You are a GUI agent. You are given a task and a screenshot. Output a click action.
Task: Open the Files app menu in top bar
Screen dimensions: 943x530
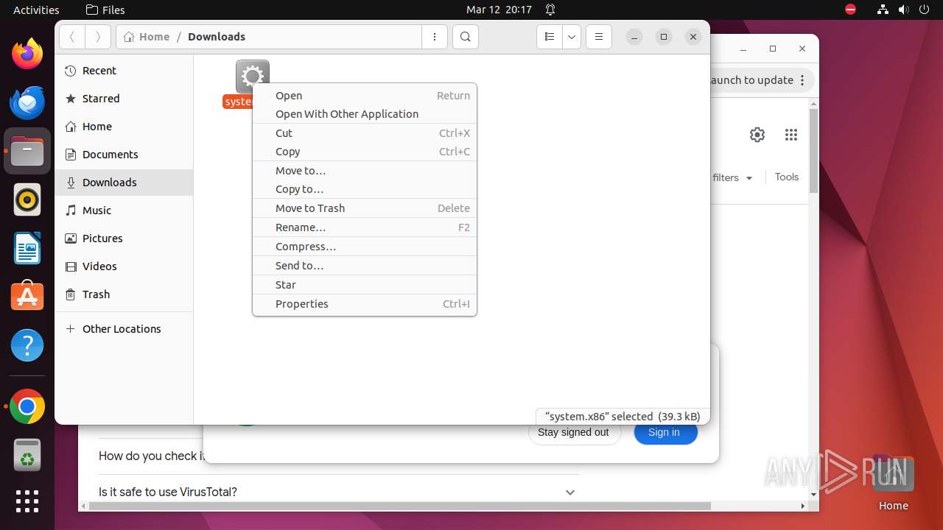[x=105, y=10]
